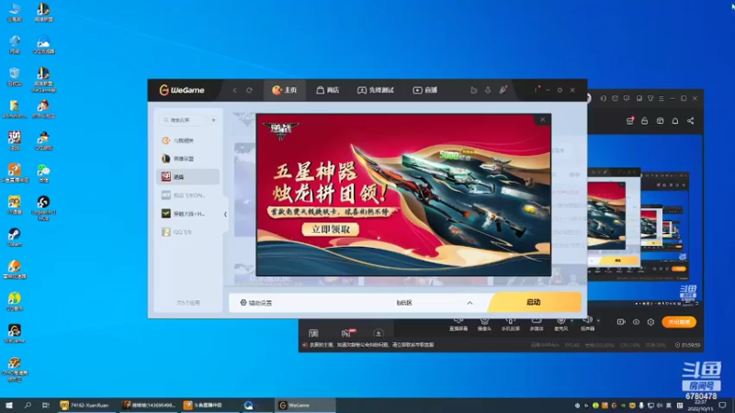Switch to the 直播 live tab
This screenshot has height=413, width=735.
point(424,90)
